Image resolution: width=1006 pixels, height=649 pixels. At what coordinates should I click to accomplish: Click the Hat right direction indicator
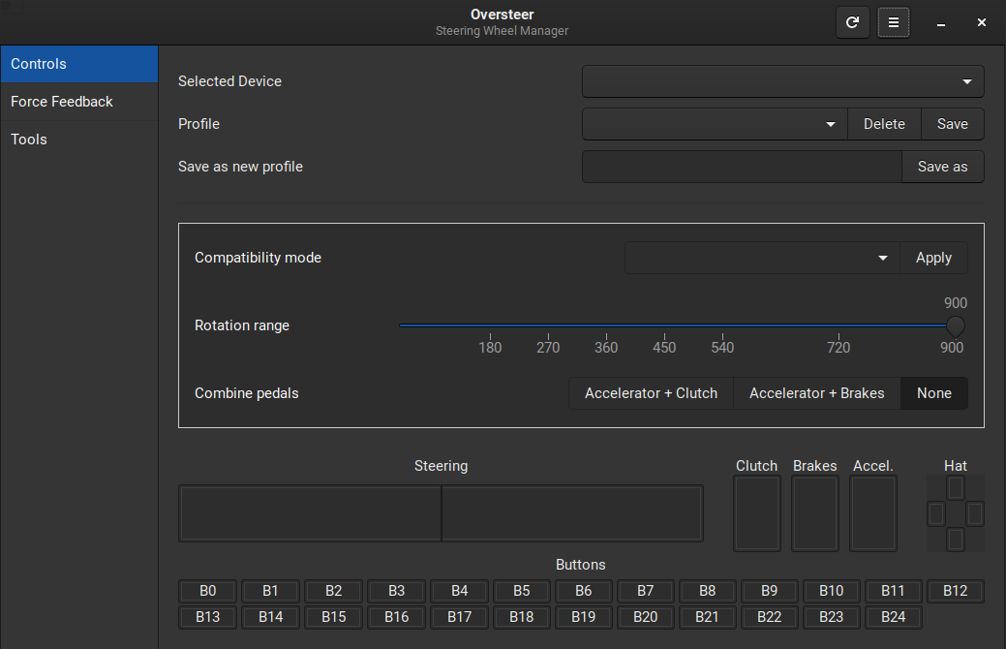click(x=975, y=514)
